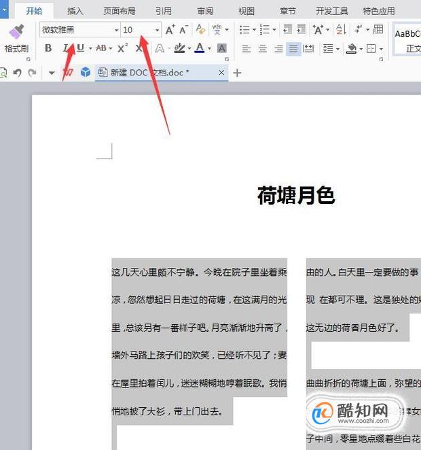Add a new document tab with plus
This screenshot has height=450, width=421.
[237, 73]
